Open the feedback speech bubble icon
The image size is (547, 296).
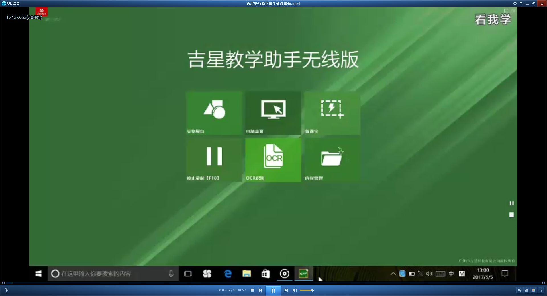[x=515, y=4]
